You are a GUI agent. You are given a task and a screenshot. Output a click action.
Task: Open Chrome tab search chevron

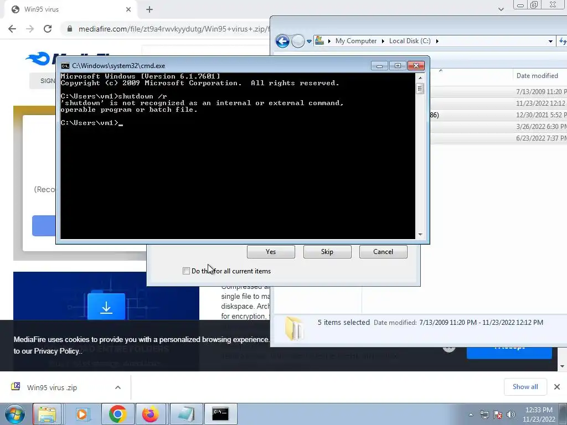coord(501,9)
